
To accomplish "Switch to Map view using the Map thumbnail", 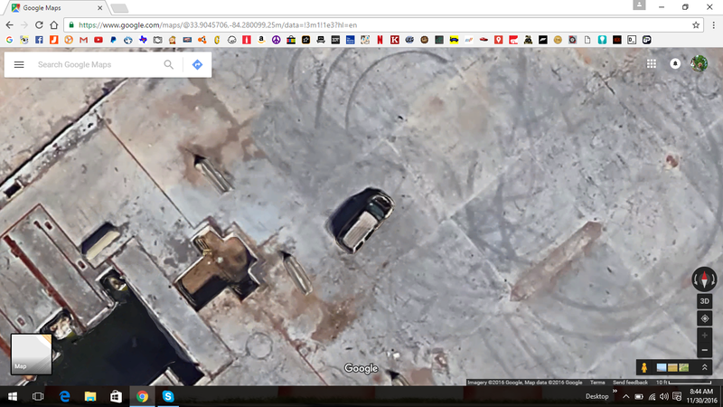I will 32,354.
